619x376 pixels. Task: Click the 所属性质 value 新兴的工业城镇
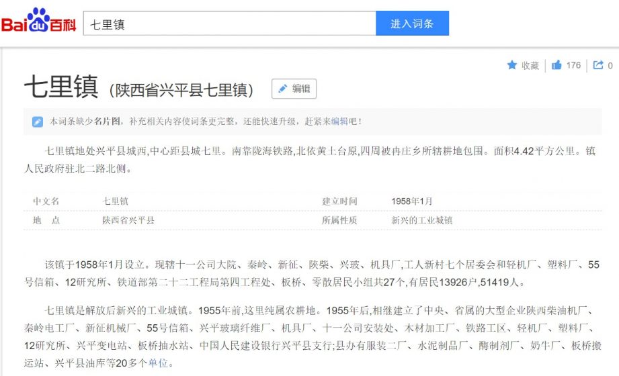pyautogui.click(x=422, y=220)
